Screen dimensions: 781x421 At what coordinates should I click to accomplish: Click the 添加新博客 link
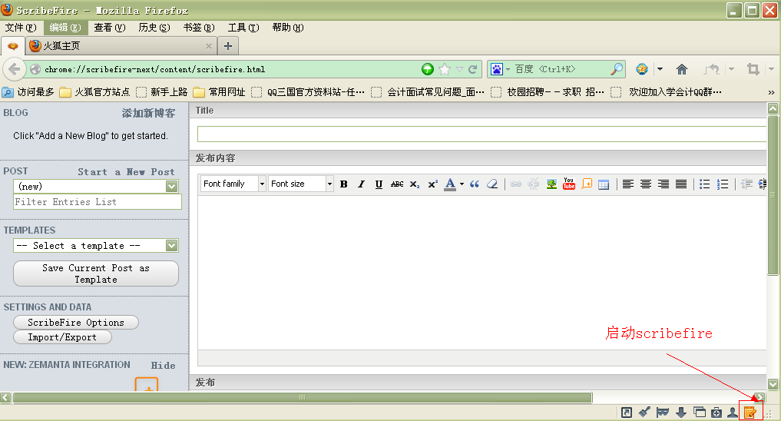pyautogui.click(x=148, y=113)
